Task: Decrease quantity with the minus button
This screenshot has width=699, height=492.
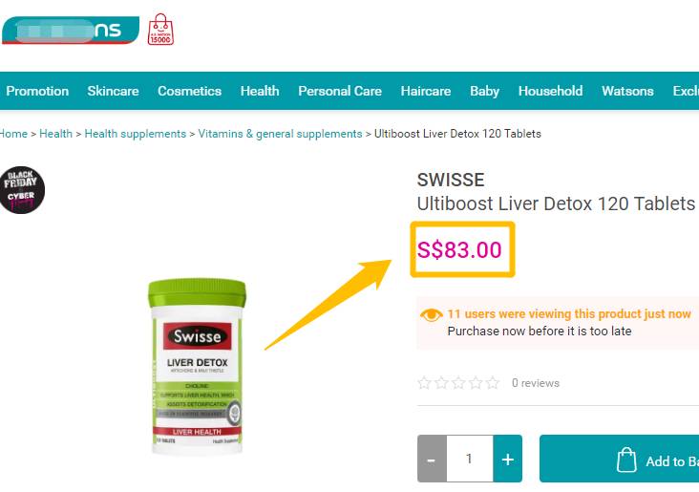Action: pyautogui.click(x=432, y=459)
